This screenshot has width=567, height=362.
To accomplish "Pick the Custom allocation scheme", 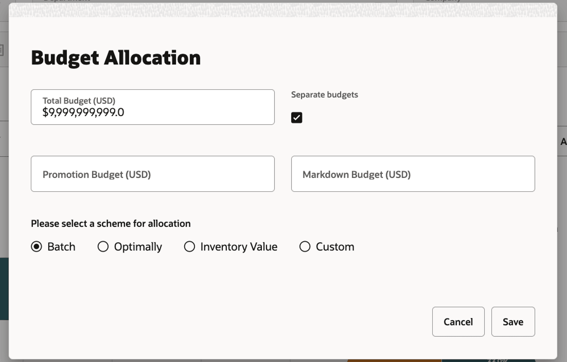I will [x=305, y=247].
